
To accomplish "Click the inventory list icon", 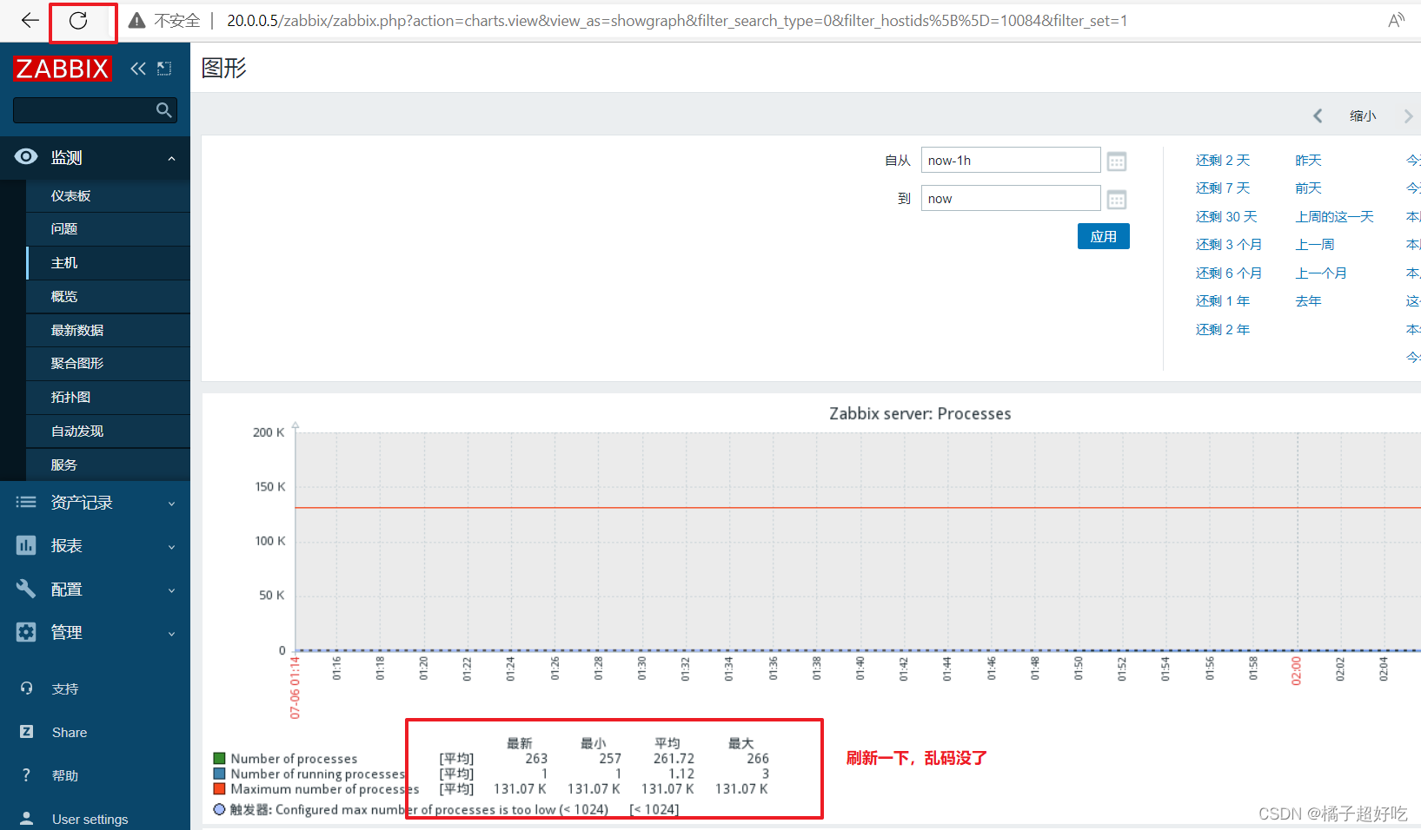I will tap(26, 503).
